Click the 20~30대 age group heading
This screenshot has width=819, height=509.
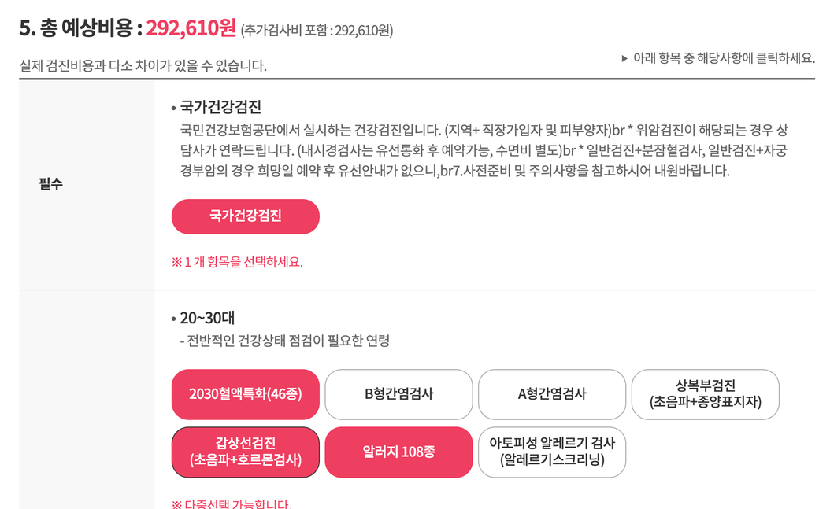pyautogui.click(x=207, y=319)
